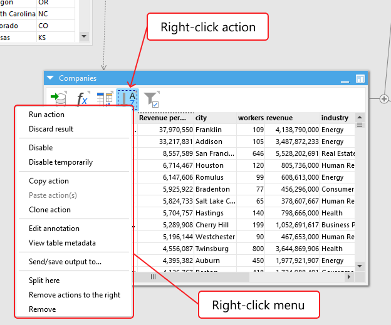Minimize the Companies panel
Viewport: 391px width, 325px height.
coord(345,81)
